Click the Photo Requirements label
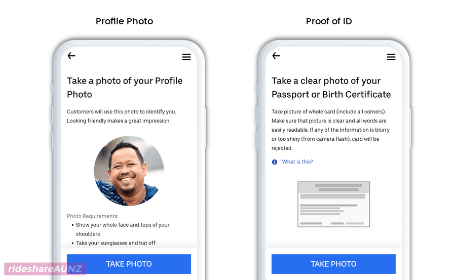This screenshot has width=456, height=280. point(93,216)
